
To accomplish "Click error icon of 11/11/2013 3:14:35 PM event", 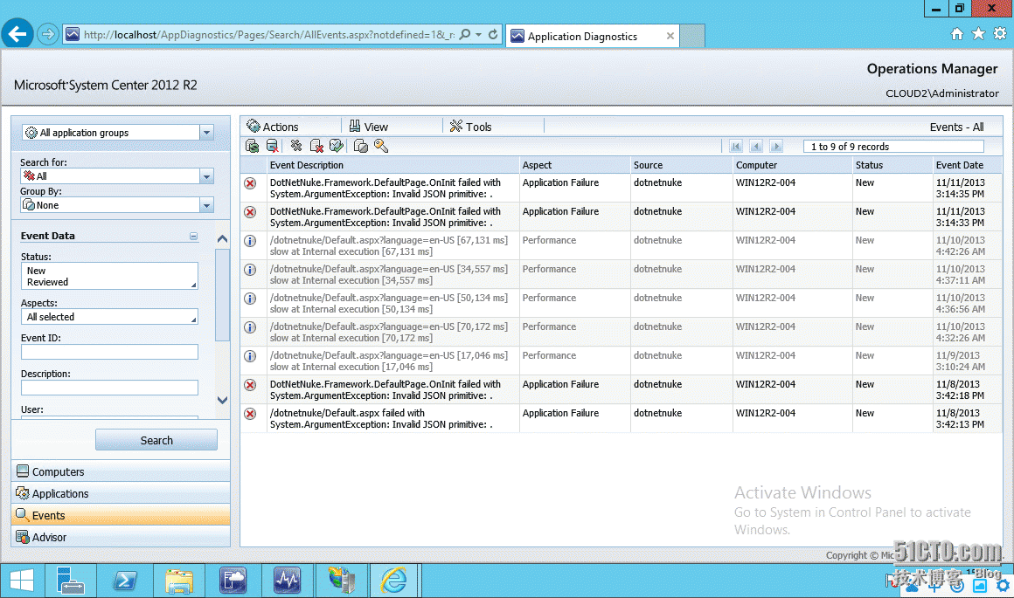I will 250,183.
